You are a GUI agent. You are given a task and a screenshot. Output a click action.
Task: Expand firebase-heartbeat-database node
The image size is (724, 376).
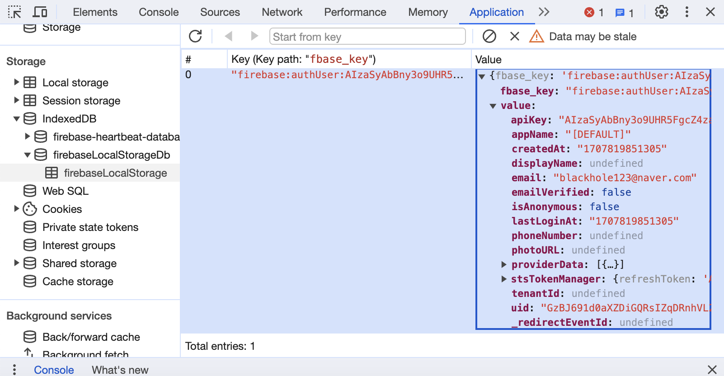(27, 136)
